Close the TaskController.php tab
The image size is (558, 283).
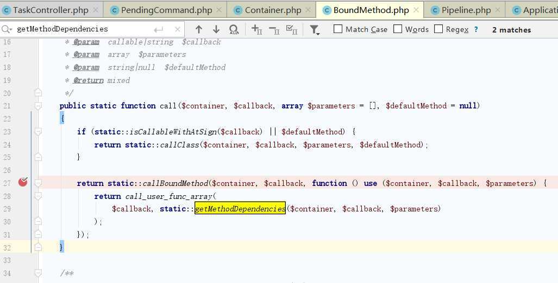96,10
